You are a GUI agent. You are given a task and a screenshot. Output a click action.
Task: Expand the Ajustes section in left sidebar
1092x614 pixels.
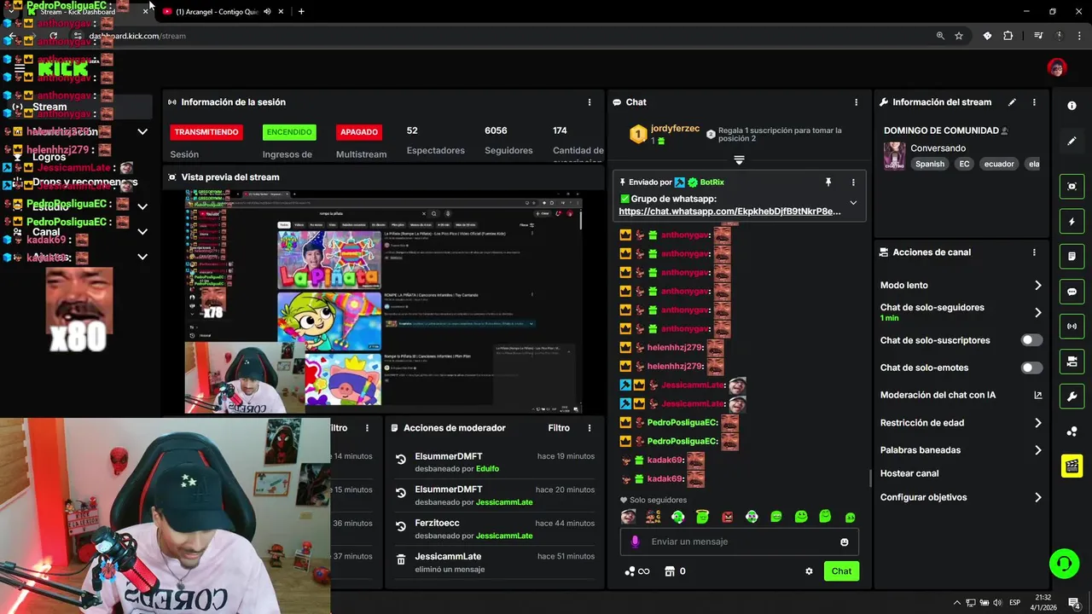[x=142, y=257]
